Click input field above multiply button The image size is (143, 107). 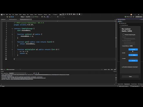[x=134, y=53]
